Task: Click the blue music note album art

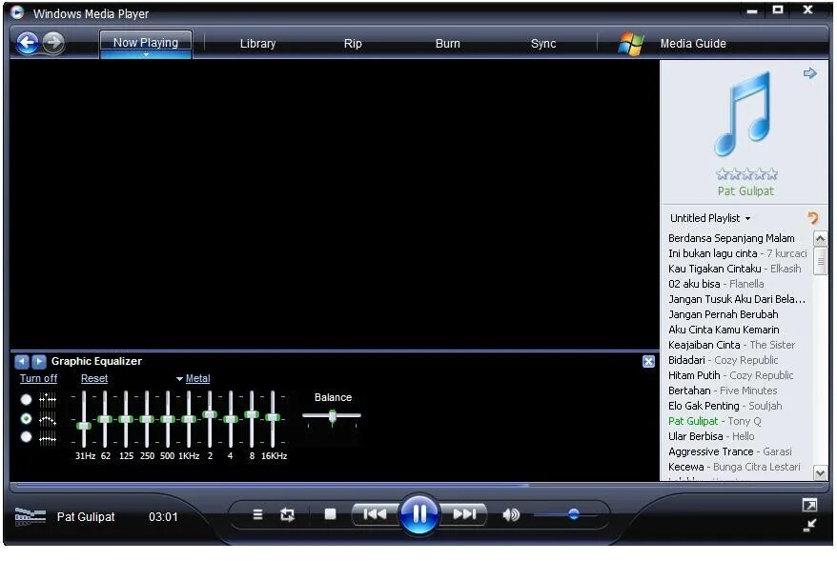Action: click(745, 114)
